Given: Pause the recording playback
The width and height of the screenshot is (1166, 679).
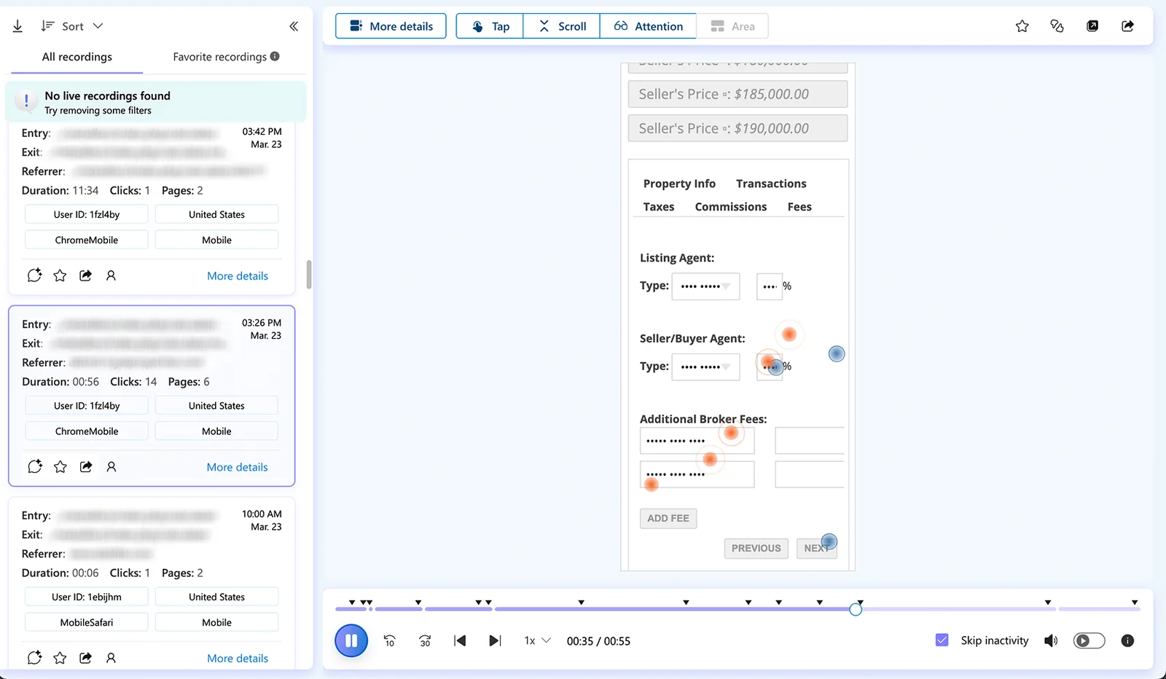Looking at the screenshot, I should [x=351, y=641].
